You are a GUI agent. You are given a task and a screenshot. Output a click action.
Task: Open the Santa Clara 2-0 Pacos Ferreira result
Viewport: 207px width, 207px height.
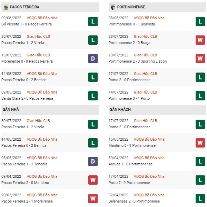point(27,98)
